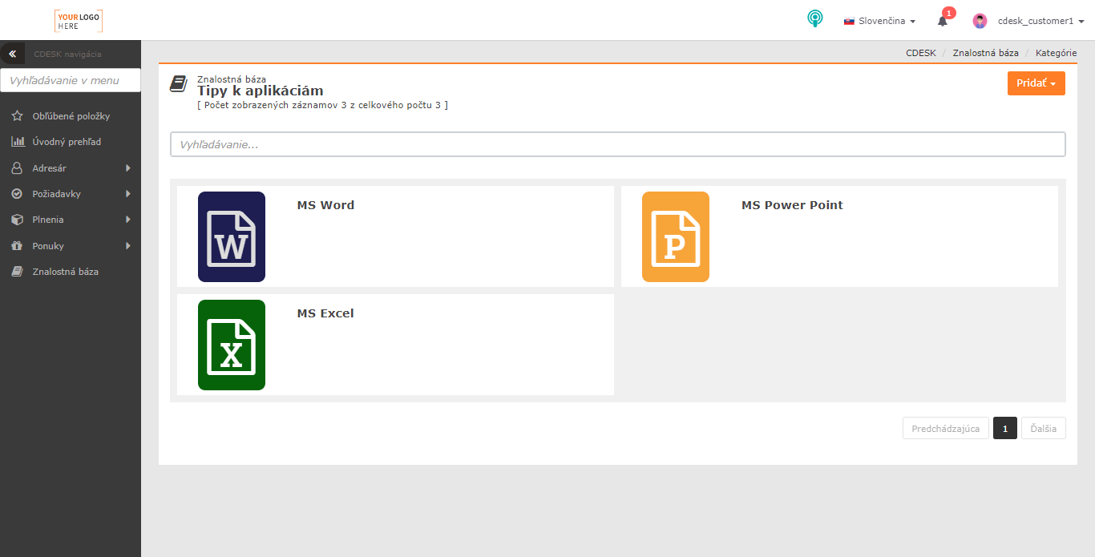Expand the Ponuky submenu arrow
The image size is (1095, 557).
(127, 246)
